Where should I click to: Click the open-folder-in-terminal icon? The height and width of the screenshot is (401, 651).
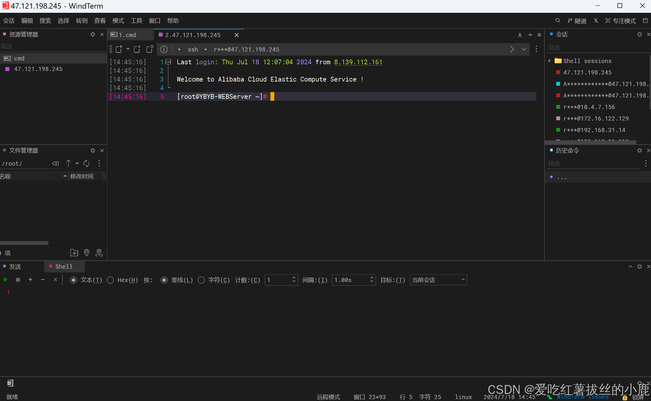click(x=74, y=253)
